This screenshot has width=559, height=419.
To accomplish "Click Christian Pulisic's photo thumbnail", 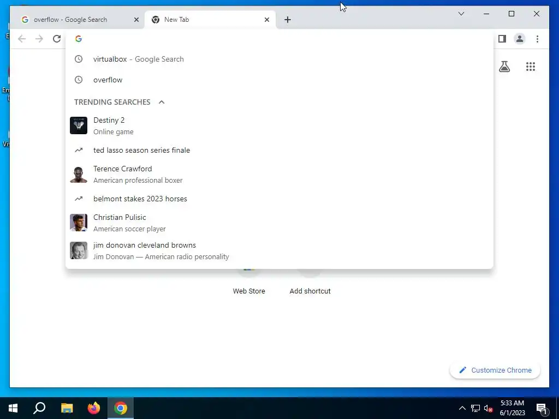I will pyautogui.click(x=79, y=223).
